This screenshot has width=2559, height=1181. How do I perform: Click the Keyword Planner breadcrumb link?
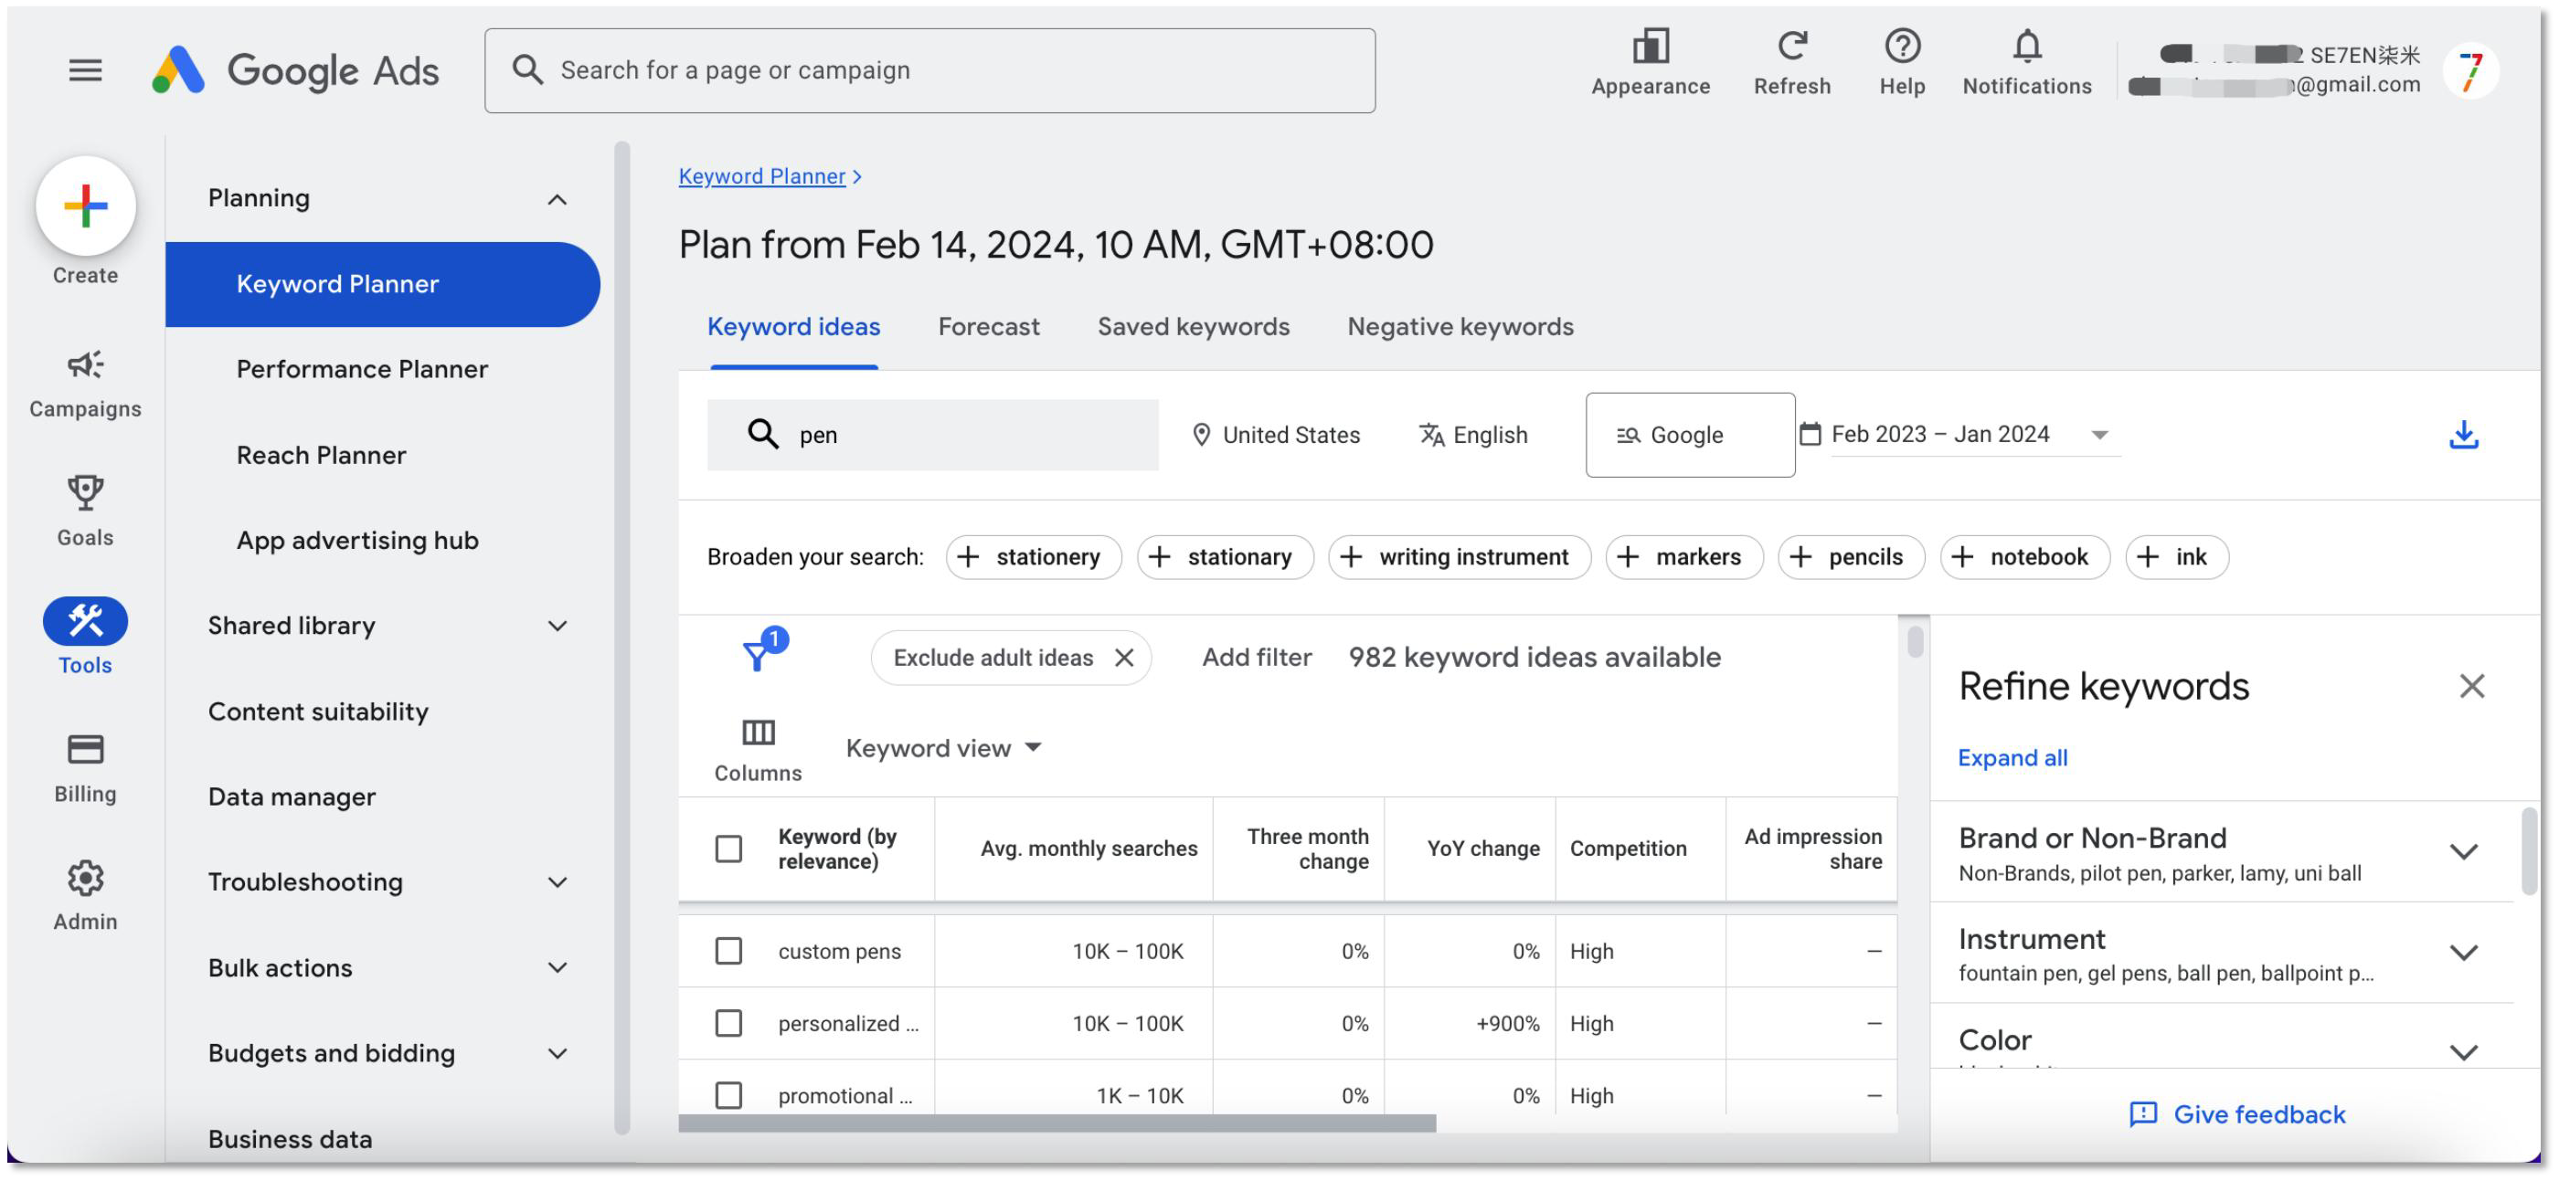tap(761, 176)
